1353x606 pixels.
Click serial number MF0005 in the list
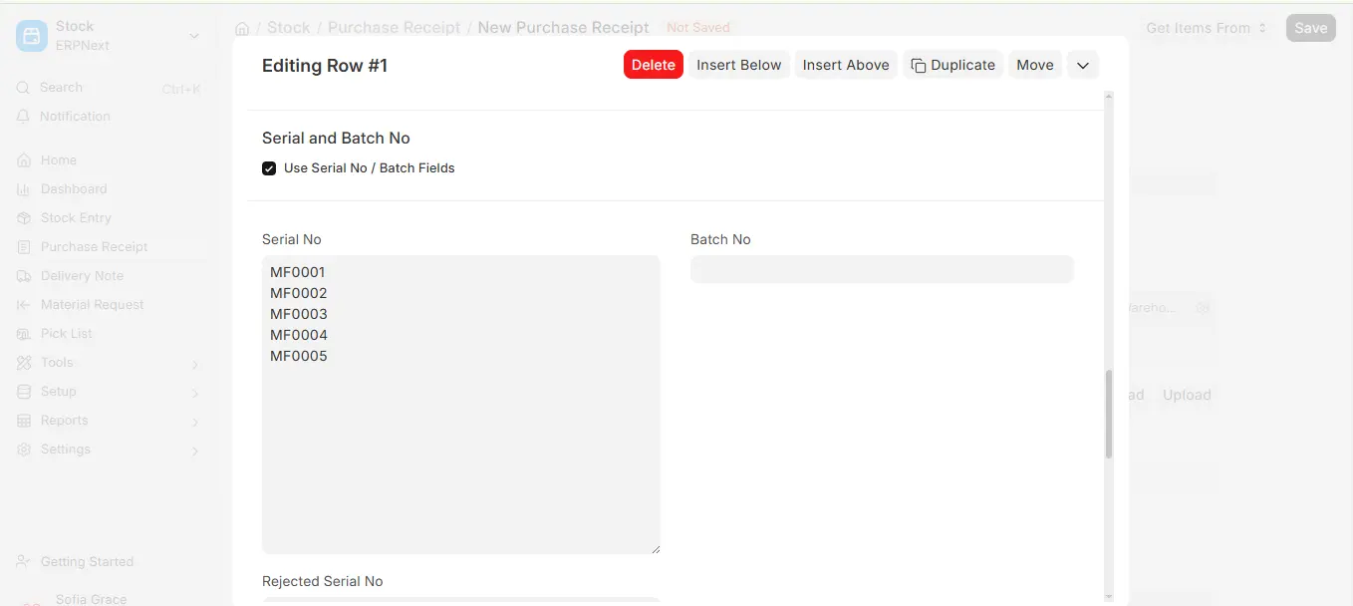[x=299, y=356]
